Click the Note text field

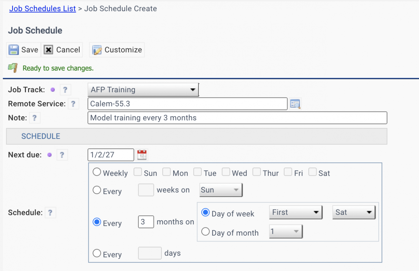(237, 118)
